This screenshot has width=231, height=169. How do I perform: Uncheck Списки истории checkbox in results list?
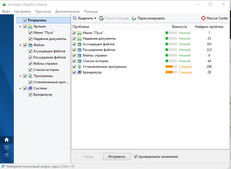tap(74, 61)
